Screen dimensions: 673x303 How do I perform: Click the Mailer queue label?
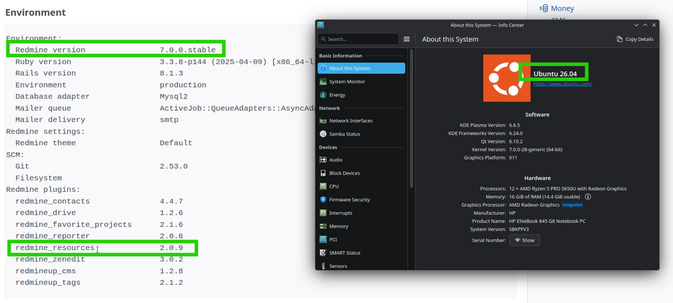pyautogui.click(x=43, y=108)
